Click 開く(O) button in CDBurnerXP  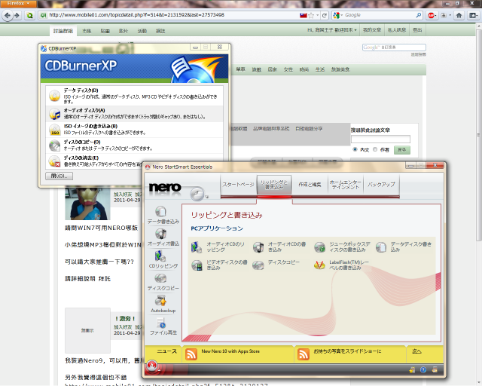[x=59, y=176]
